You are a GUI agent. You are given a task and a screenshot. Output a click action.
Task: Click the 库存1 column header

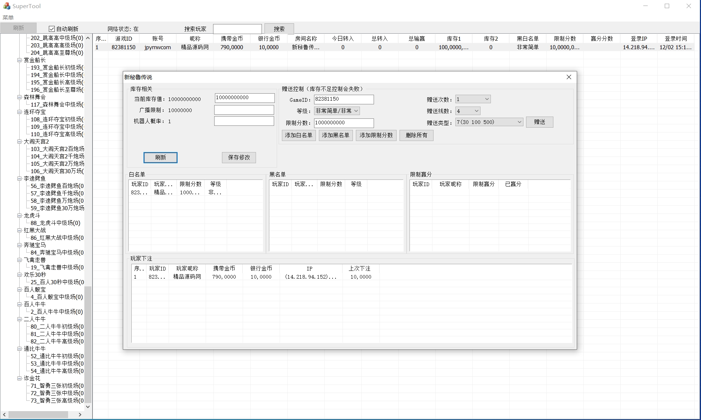[454, 38]
